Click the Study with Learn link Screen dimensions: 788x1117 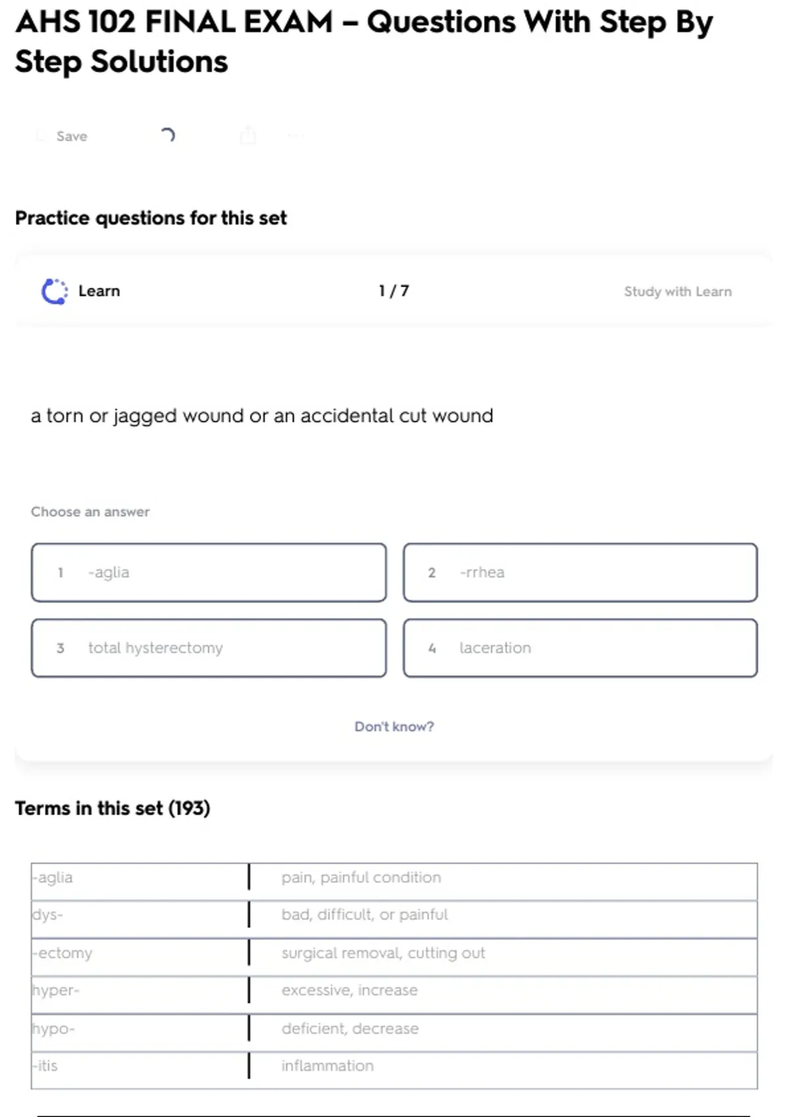coord(677,292)
